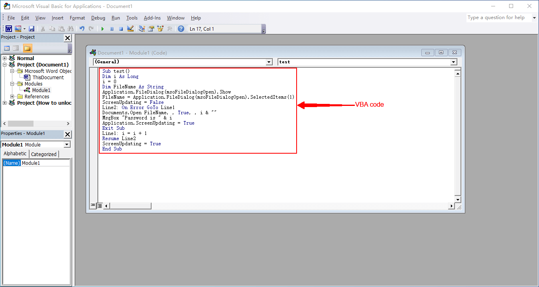This screenshot has height=287, width=539.
Task: Click the Insert UserForm toolbar icon
Action: (18, 29)
